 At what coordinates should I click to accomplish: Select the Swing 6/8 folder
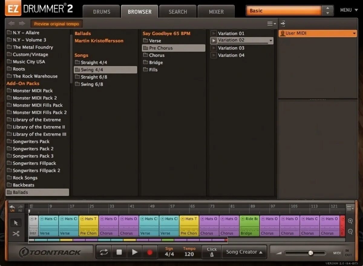[89, 84]
